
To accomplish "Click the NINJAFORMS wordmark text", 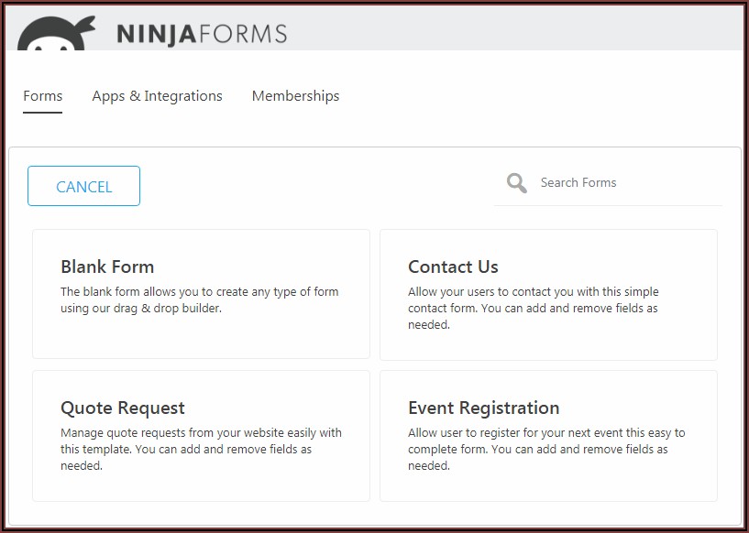I will coord(202,35).
